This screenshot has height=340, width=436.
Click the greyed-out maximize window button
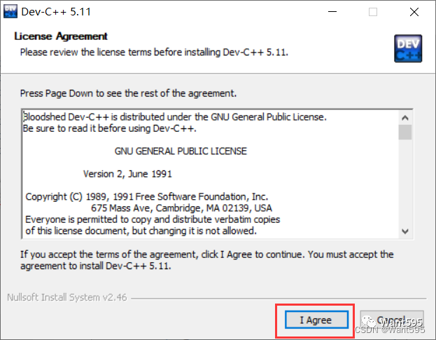pyautogui.click(x=373, y=12)
